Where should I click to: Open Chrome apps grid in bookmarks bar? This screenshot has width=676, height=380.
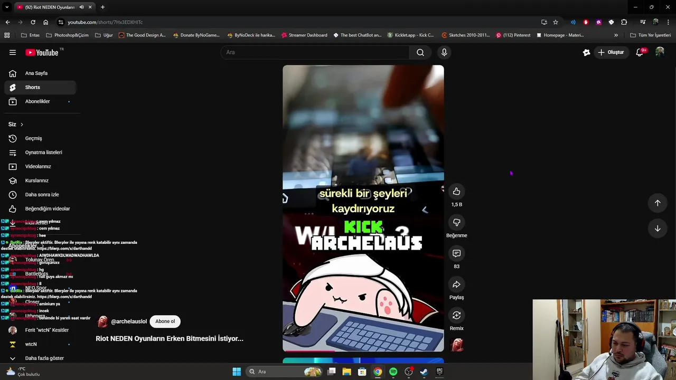[7, 35]
